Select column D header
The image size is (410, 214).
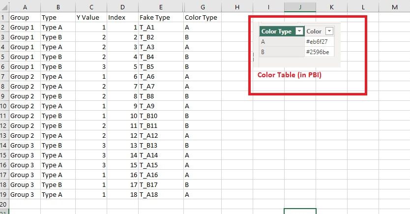(122, 7)
